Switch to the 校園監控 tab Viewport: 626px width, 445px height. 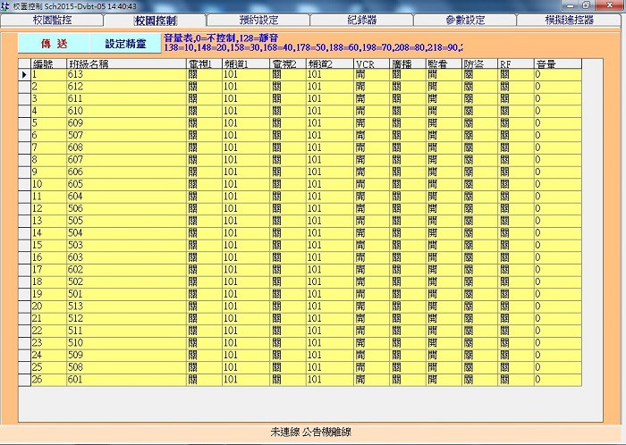[x=51, y=20]
